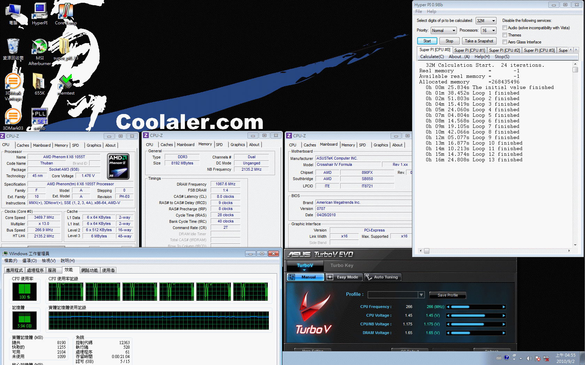Screen dimensions: 585x365
Task: Check the Aero Glass Interface checkbox
Action: point(505,42)
